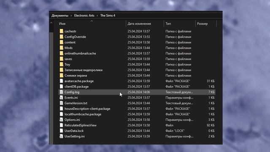Click the cachestr folder icon
270x152 pixels.
(x=62, y=31)
